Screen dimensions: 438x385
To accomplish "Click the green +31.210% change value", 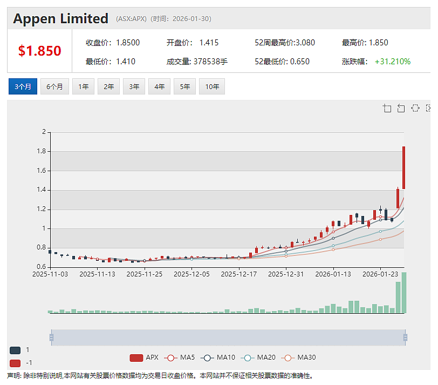I will [x=393, y=62].
